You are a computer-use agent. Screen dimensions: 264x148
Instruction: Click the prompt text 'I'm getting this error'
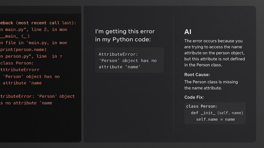tap(125, 31)
